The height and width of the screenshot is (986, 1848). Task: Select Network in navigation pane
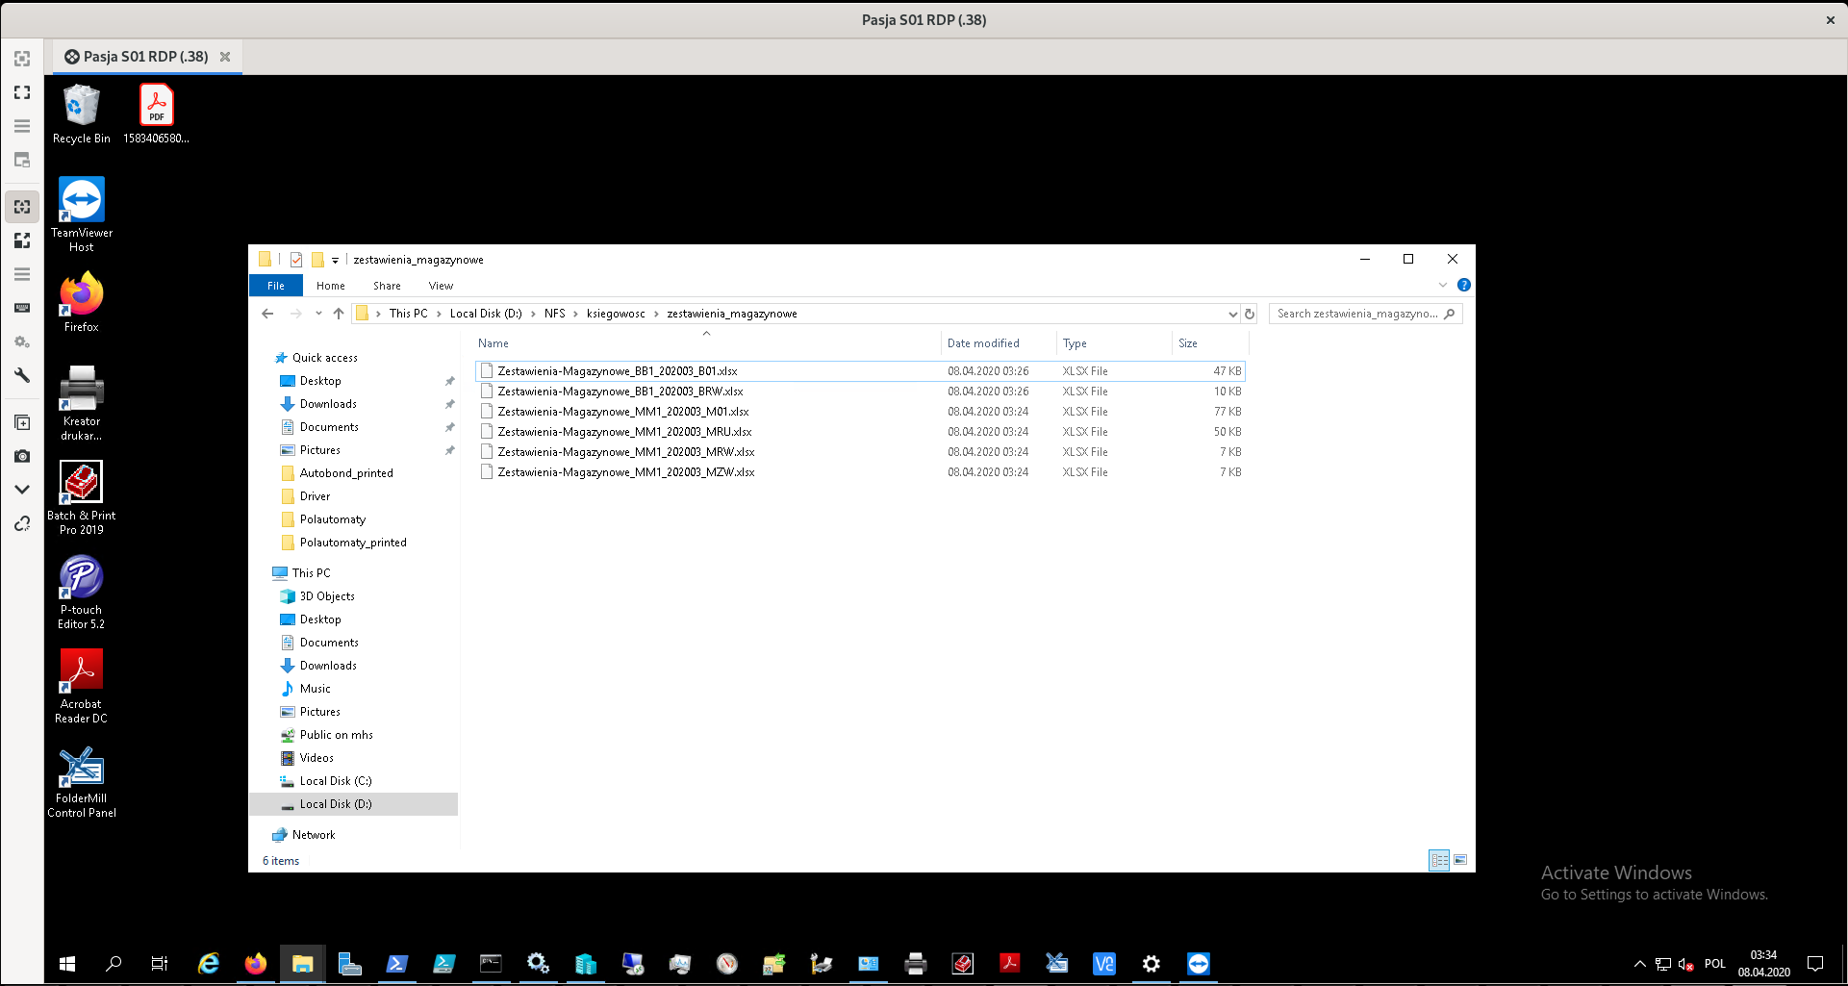pos(314,835)
